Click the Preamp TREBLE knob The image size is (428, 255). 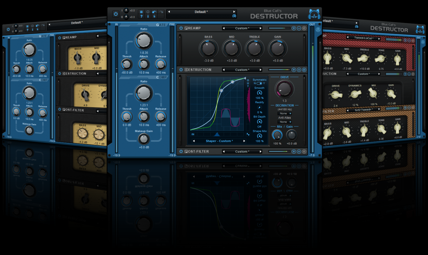(254, 49)
